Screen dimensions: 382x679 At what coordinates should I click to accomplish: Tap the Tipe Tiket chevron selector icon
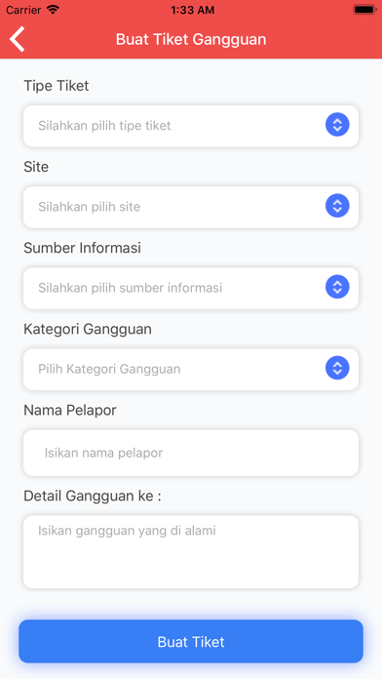click(337, 125)
